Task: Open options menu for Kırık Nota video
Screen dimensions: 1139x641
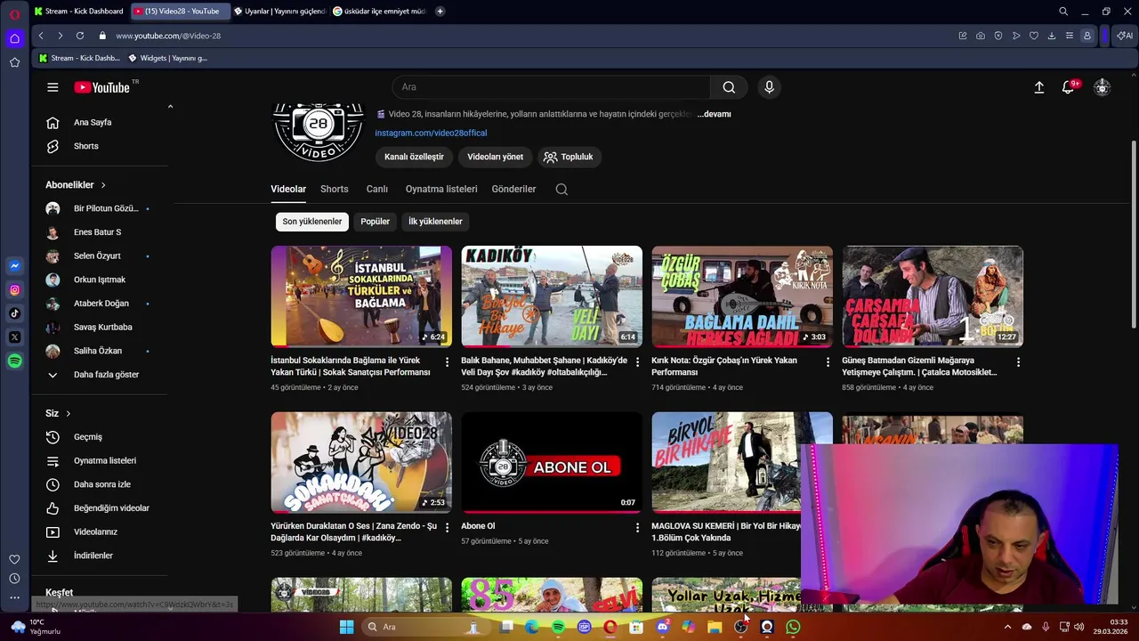Action: (828, 362)
